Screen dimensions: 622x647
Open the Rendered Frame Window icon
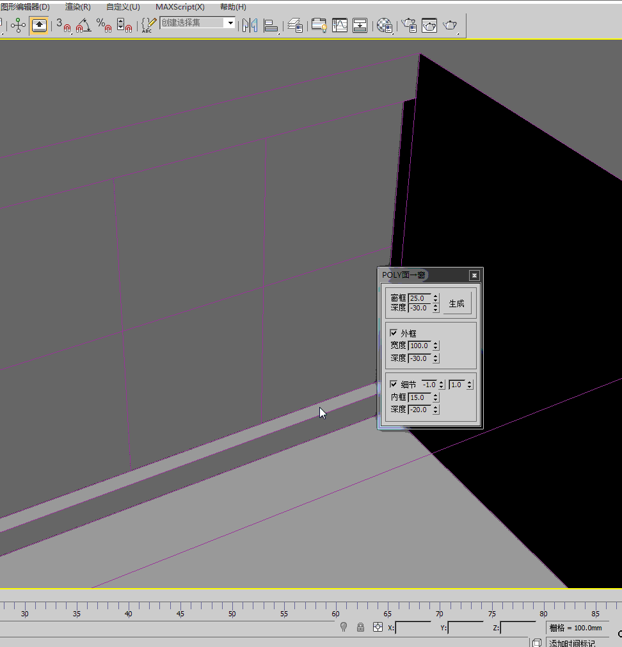pos(429,26)
